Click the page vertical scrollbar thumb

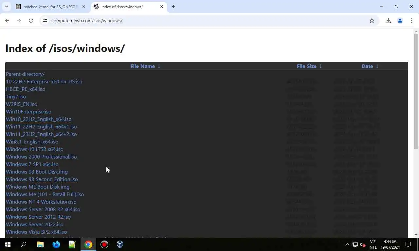pyautogui.click(x=416, y=91)
